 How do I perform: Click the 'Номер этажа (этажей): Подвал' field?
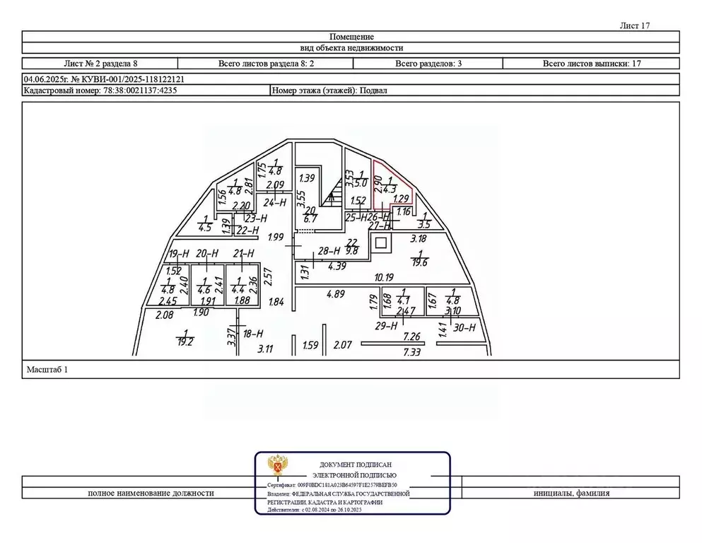(329, 90)
